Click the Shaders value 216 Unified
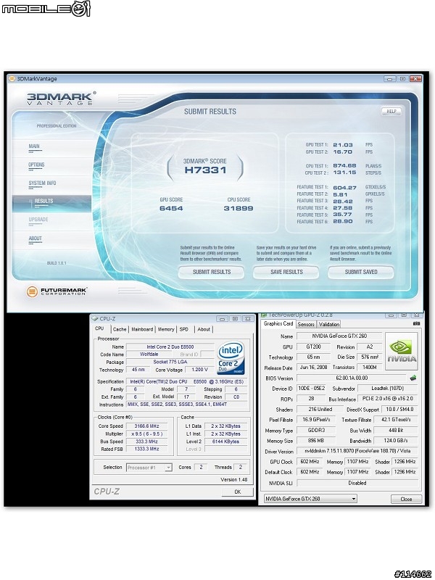The width and height of the screenshot is (435, 580). point(320,410)
